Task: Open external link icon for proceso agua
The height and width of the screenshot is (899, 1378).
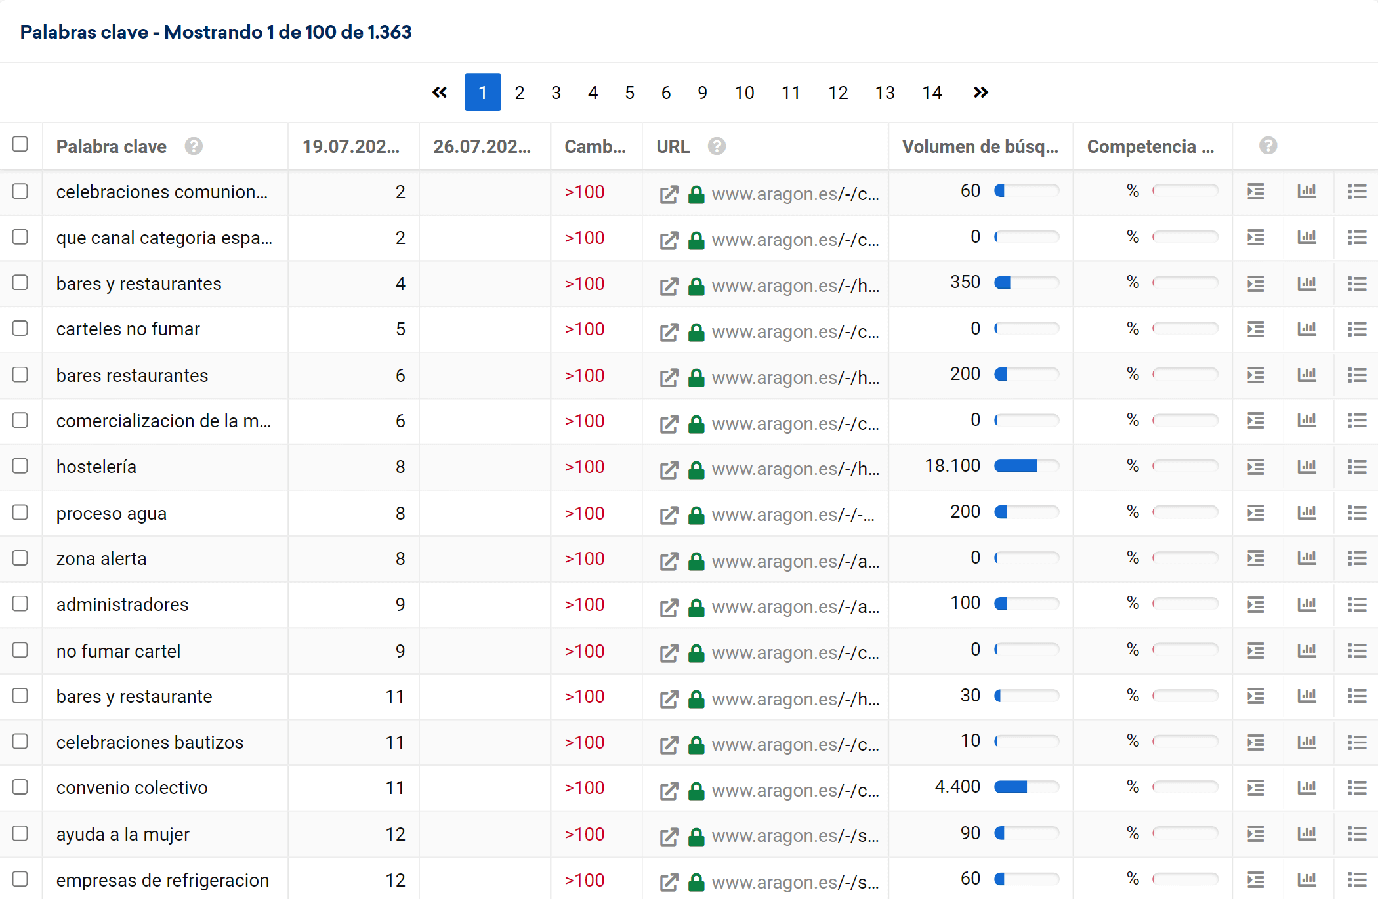Action: coord(669,516)
